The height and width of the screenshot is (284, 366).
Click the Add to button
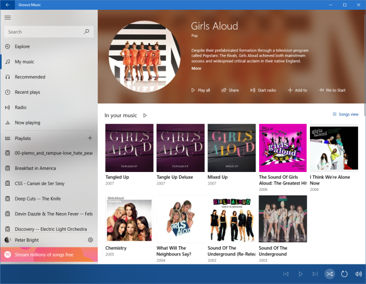(297, 90)
